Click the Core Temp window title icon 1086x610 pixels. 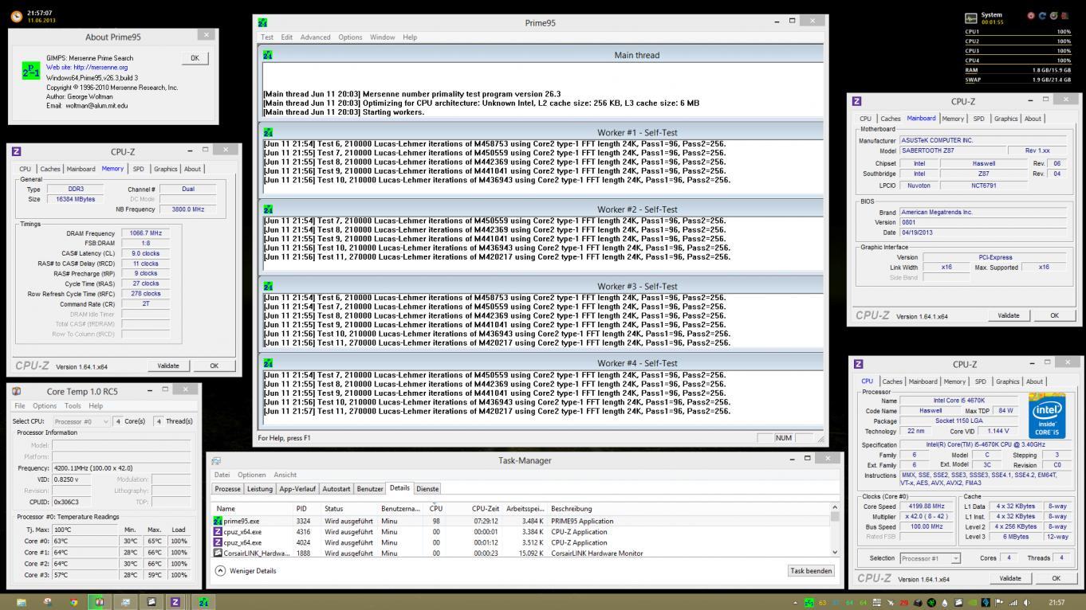coord(17,391)
